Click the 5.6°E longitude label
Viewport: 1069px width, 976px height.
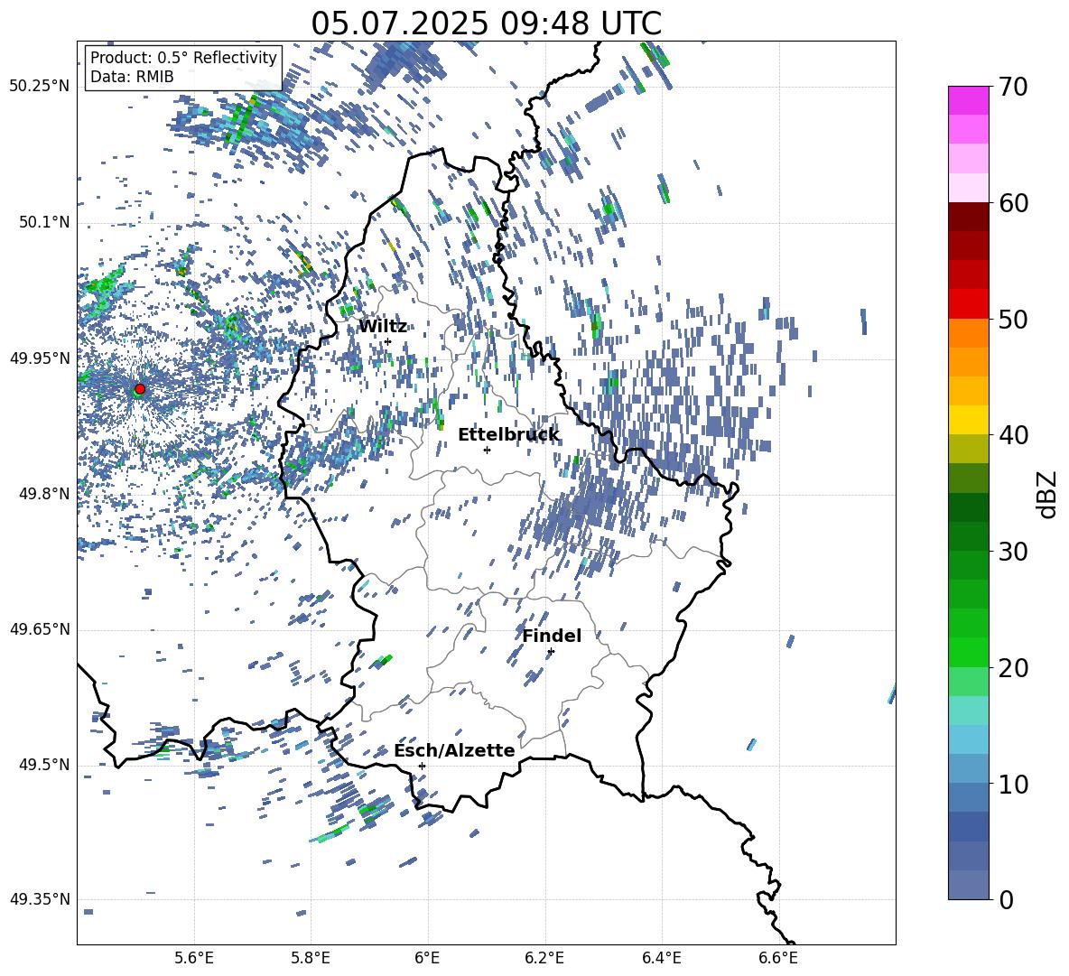(x=194, y=958)
